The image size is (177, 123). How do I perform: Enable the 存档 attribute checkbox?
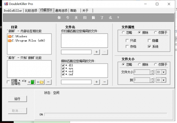coord(127,47)
